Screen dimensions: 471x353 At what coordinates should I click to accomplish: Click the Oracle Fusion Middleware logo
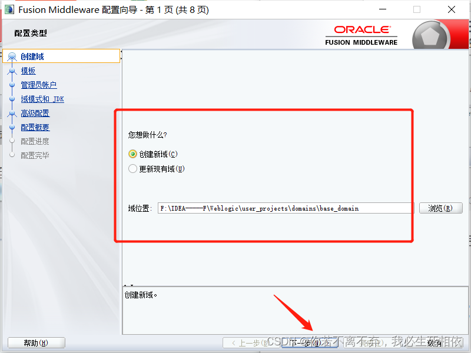pos(361,35)
